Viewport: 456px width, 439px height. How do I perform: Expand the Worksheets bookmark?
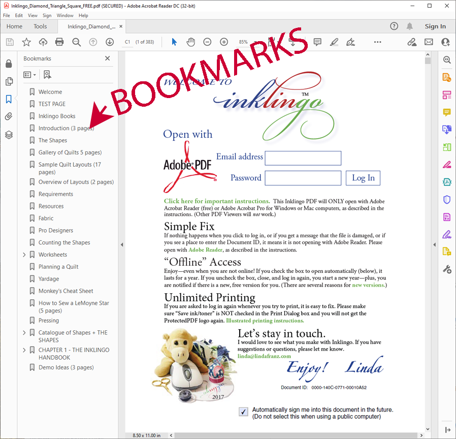24,255
